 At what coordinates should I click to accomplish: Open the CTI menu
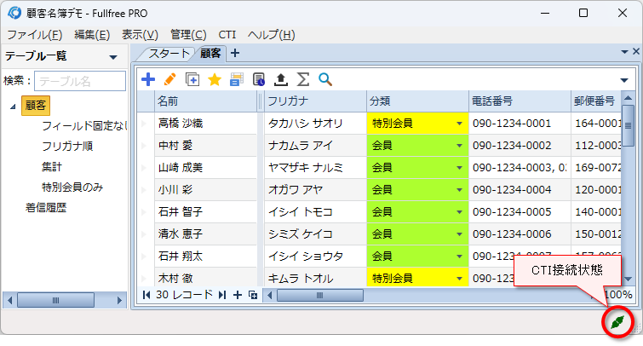(227, 35)
